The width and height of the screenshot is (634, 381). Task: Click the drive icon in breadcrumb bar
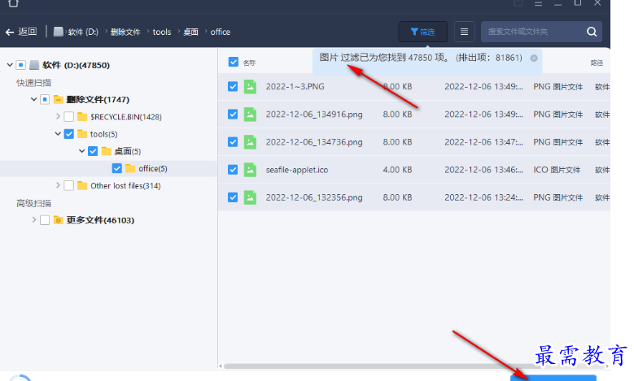click(x=59, y=32)
